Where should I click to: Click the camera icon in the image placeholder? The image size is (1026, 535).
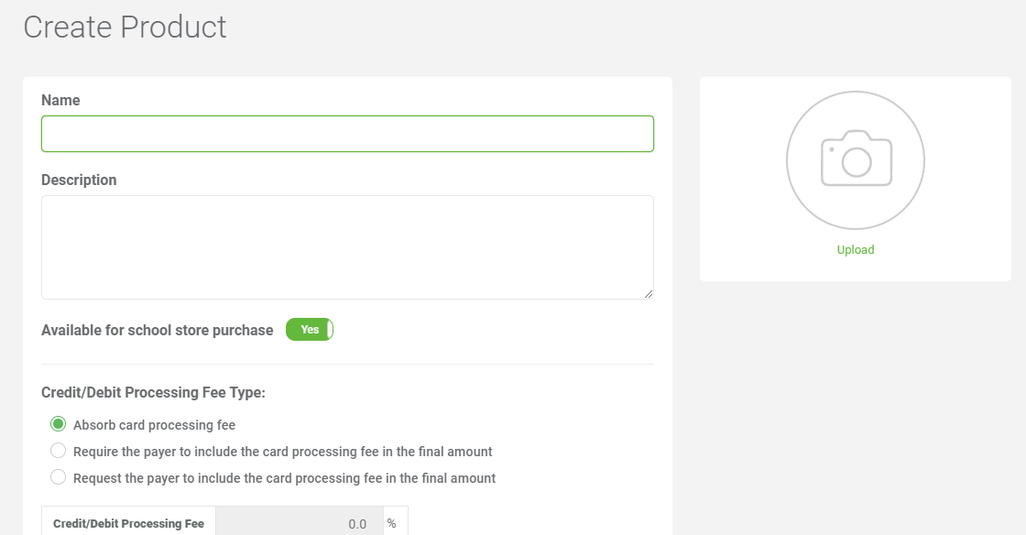point(856,158)
